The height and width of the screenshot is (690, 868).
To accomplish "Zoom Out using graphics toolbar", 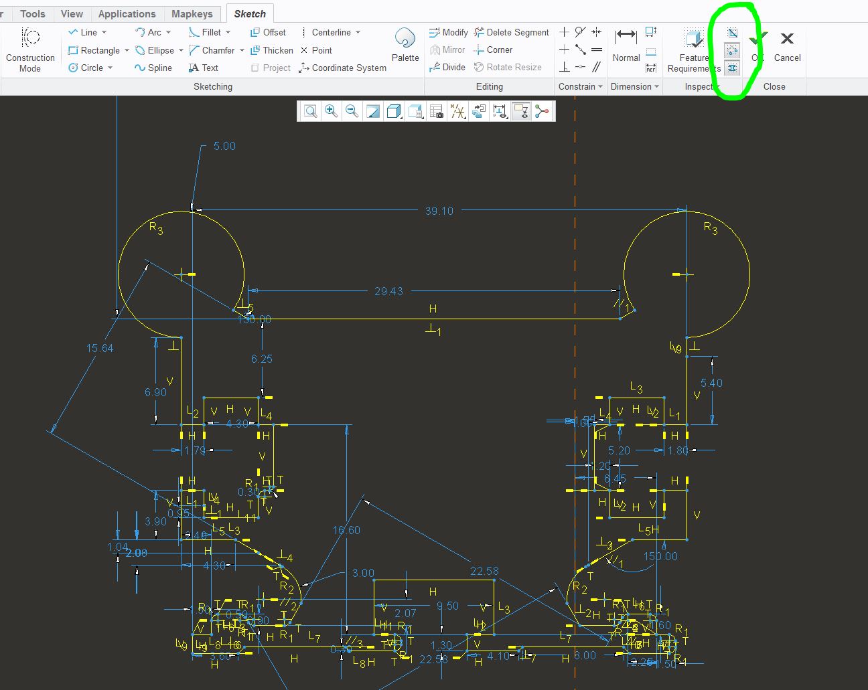I will 352,111.
